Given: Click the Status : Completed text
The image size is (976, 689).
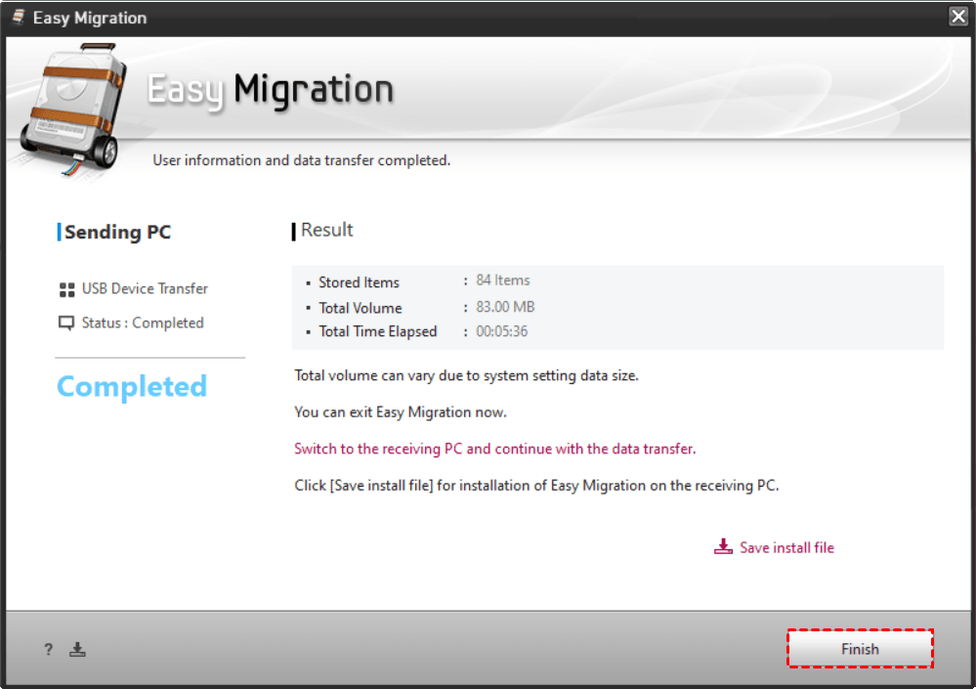Looking at the screenshot, I should click(x=143, y=323).
